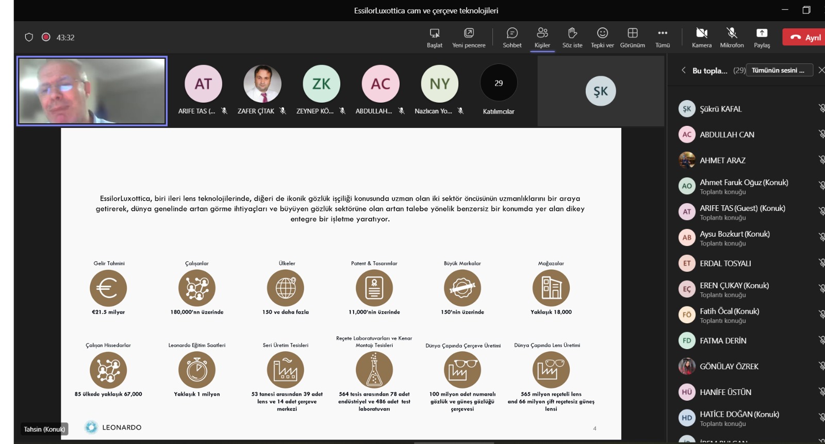Click AHMET ARAZ muted mic icon
This screenshot has height=444, width=825.
(x=821, y=160)
